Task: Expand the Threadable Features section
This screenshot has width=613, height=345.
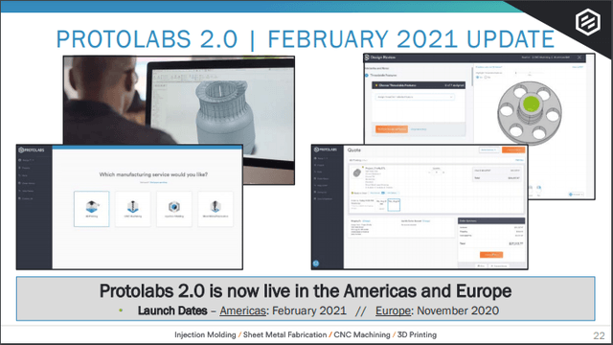Action: (x=383, y=75)
